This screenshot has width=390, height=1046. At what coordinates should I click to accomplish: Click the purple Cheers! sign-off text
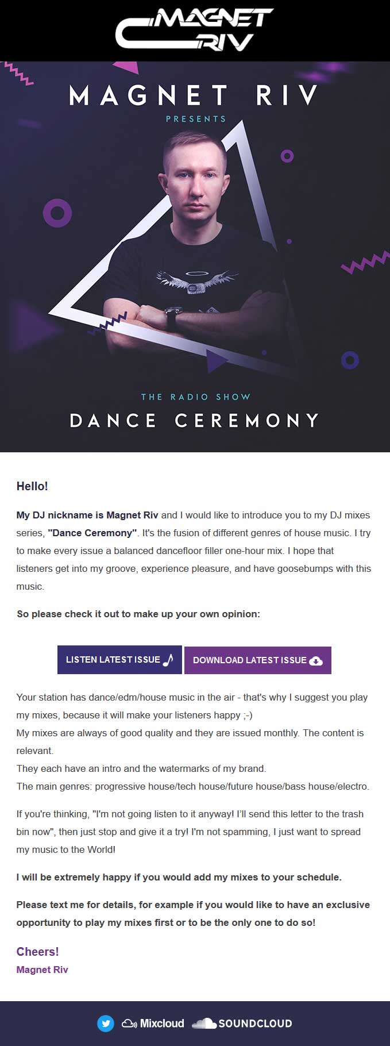coord(37,951)
